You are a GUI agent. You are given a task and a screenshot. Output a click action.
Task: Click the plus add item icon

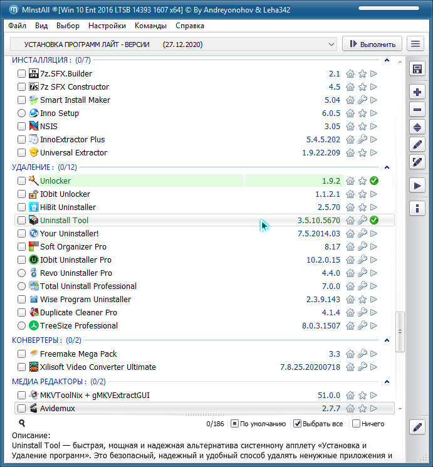(x=417, y=92)
